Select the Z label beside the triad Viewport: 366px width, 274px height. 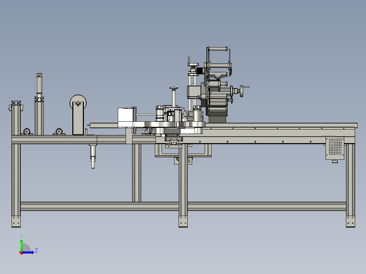[36, 251]
